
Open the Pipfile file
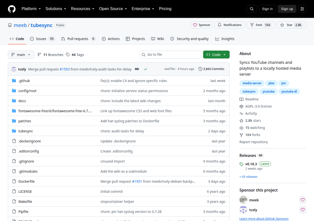click(23, 211)
